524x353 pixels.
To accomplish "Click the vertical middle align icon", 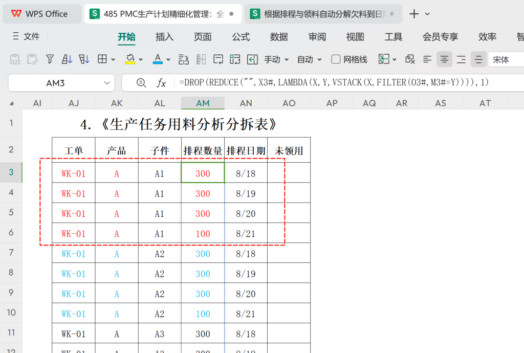I will [478, 59].
